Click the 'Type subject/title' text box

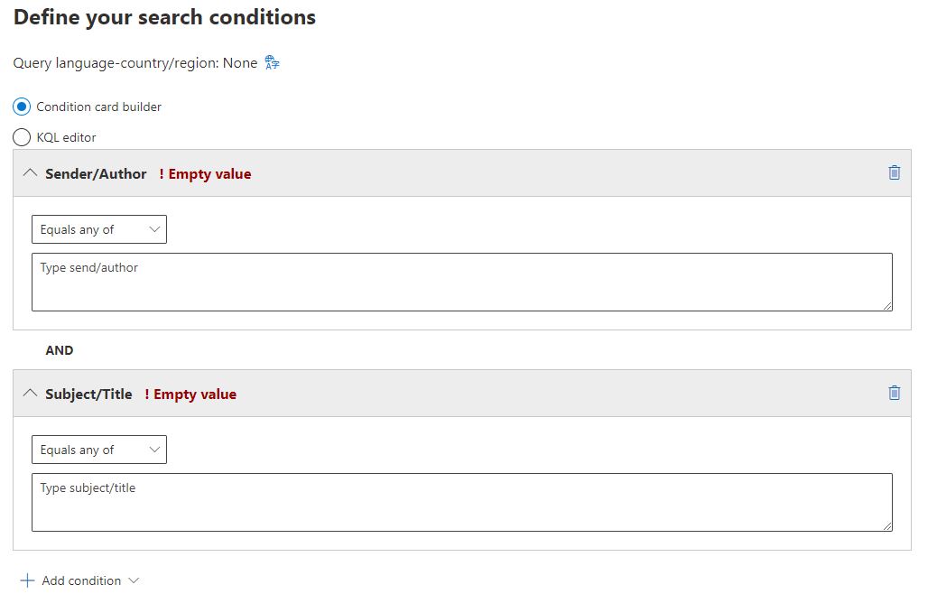click(x=462, y=503)
